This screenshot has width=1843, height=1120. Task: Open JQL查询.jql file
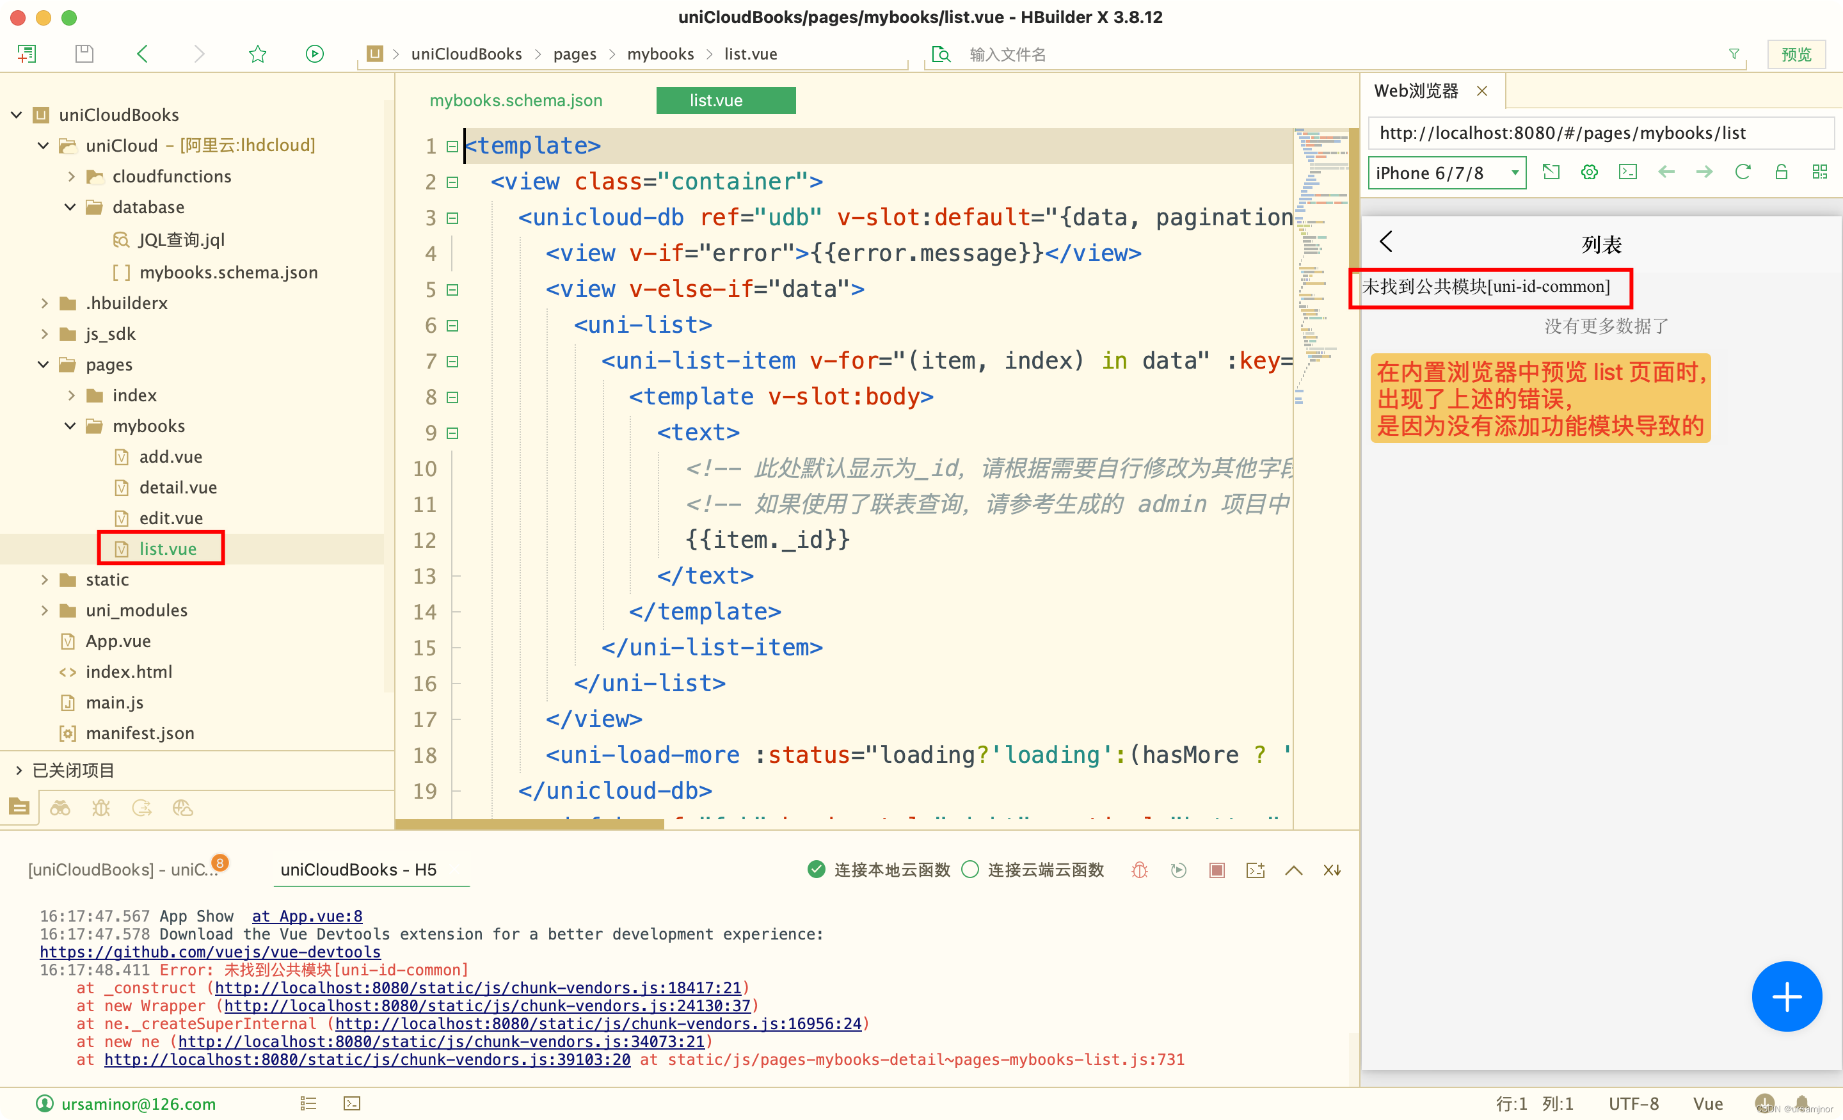[181, 239]
